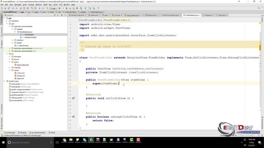This screenshot has height=148, width=264.
Task: Click the scroll-from-source target icon
Action: pyautogui.click(x=54, y=15)
